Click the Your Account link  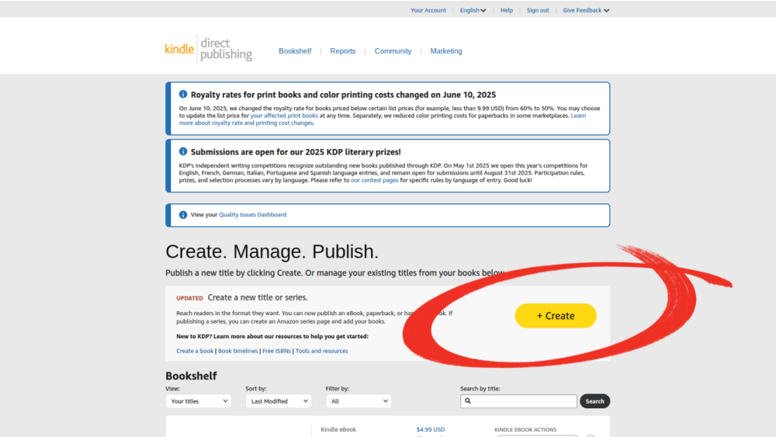[x=428, y=10]
